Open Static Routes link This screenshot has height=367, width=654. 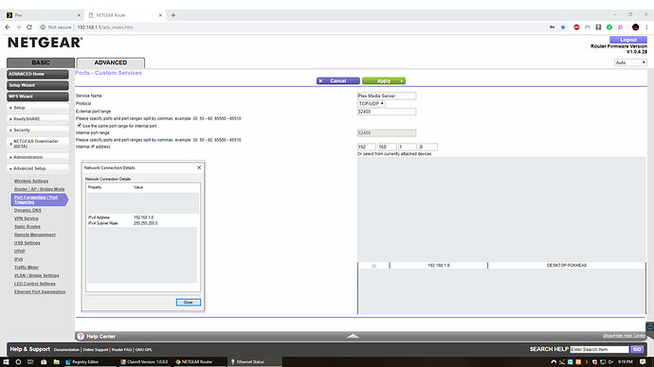[x=27, y=227]
